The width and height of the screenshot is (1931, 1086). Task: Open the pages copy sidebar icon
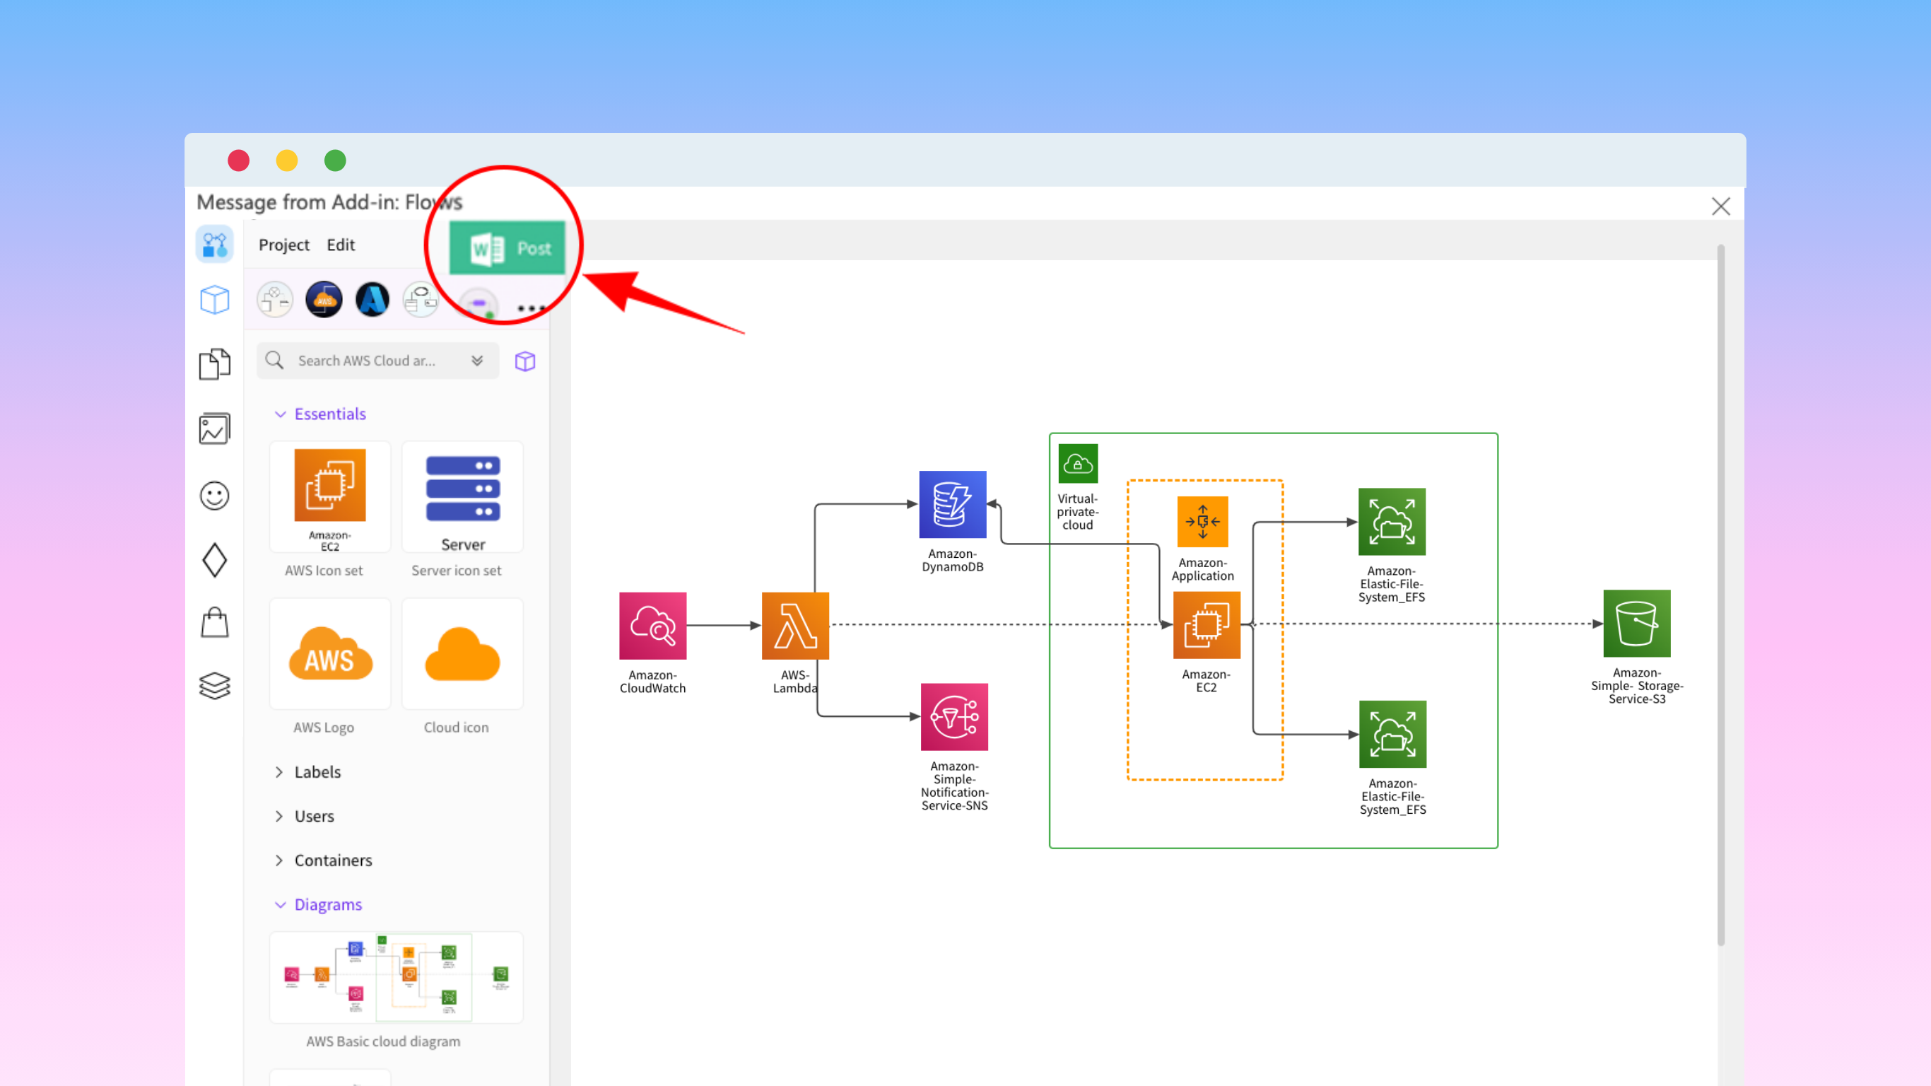214,365
